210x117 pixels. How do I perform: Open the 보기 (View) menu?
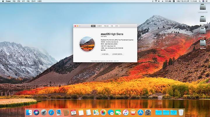[x=23, y=1]
